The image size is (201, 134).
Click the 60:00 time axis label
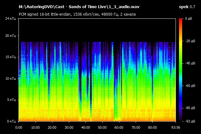point(119,127)
